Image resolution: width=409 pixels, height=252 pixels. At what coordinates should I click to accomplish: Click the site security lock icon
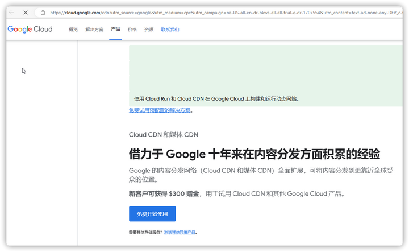(x=43, y=13)
